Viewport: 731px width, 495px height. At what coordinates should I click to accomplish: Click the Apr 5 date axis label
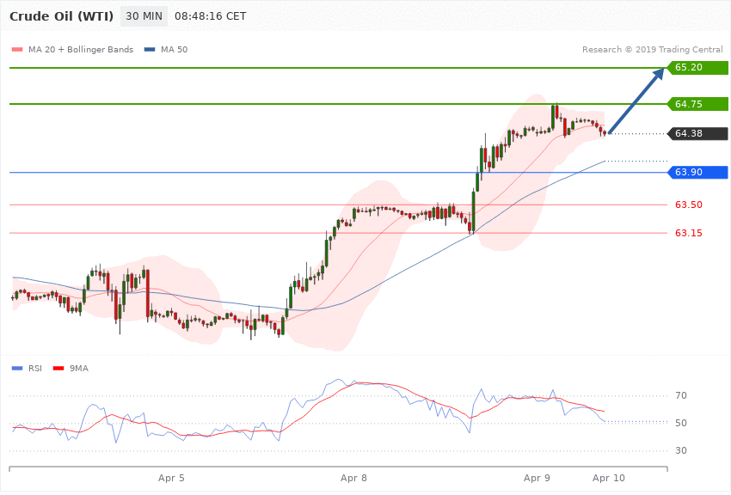click(x=171, y=478)
